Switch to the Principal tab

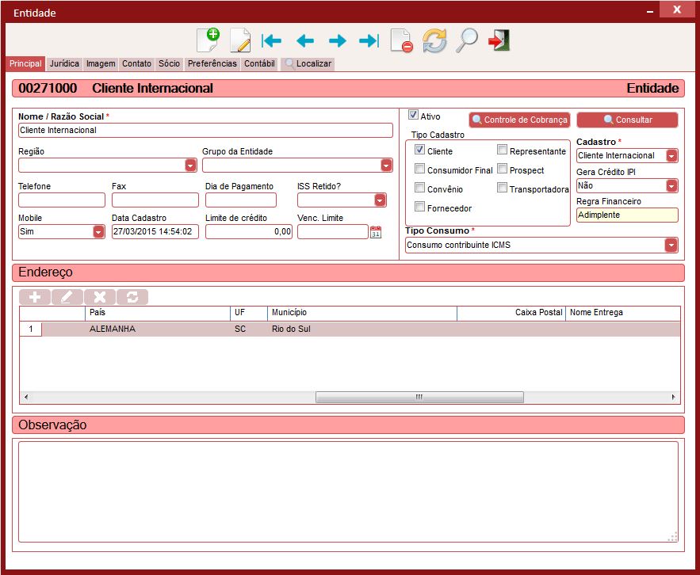(25, 64)
